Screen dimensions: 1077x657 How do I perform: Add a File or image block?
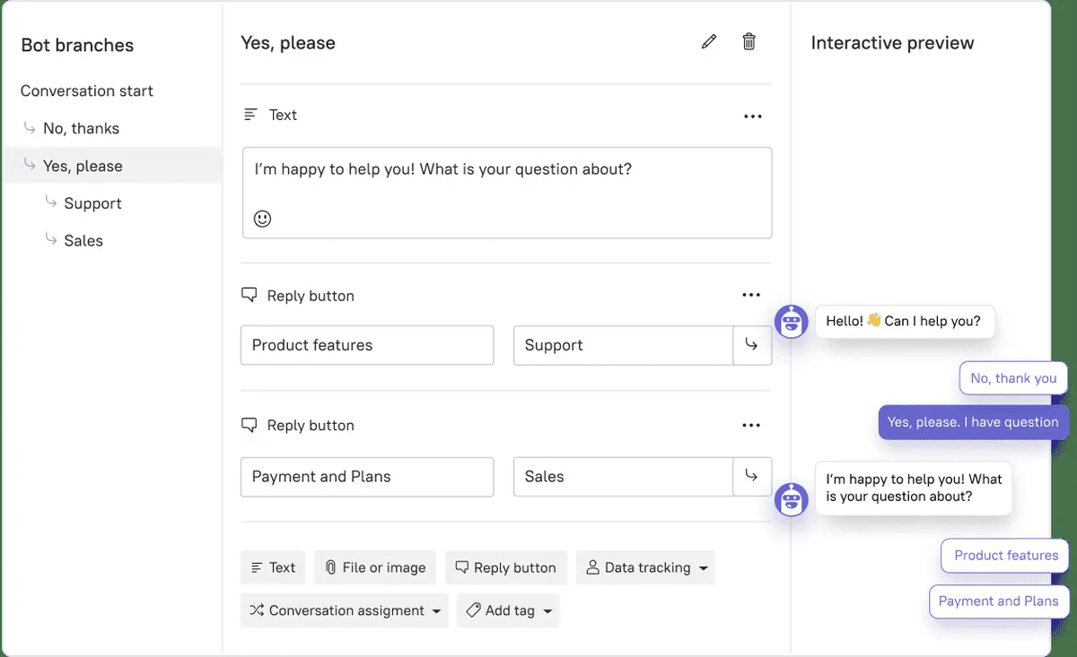[x=374, y=567]
